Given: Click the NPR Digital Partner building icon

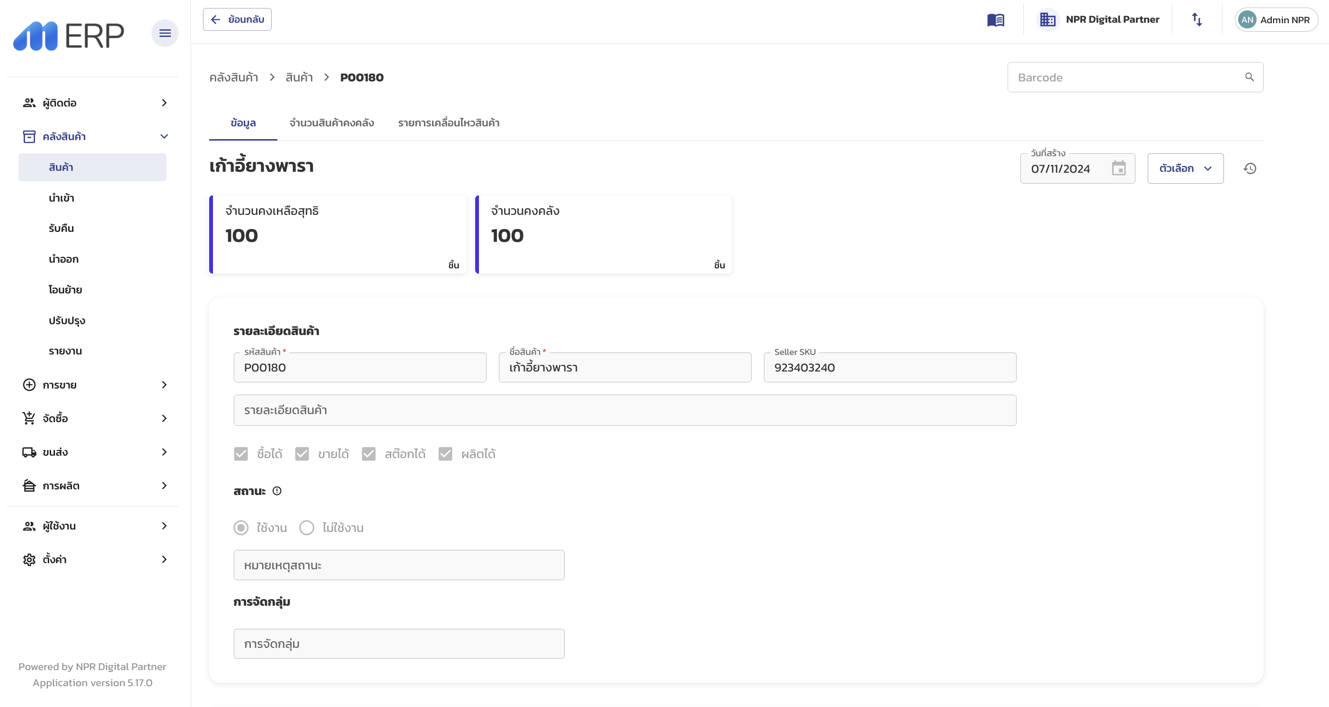Looking at the screenshot, I should point(1047,20).
